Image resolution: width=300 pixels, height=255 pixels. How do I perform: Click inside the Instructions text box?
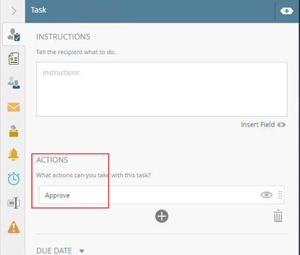point(162,89)
